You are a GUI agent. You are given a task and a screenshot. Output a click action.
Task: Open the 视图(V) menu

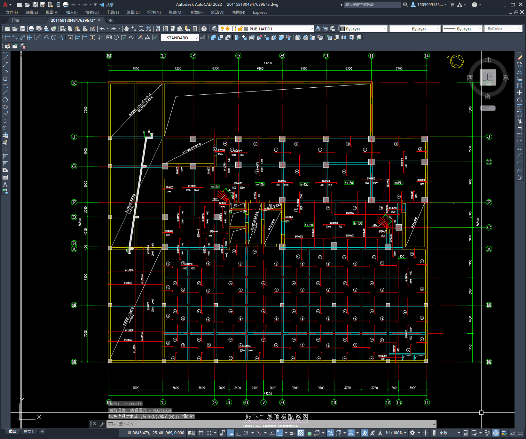pos(52,12)
